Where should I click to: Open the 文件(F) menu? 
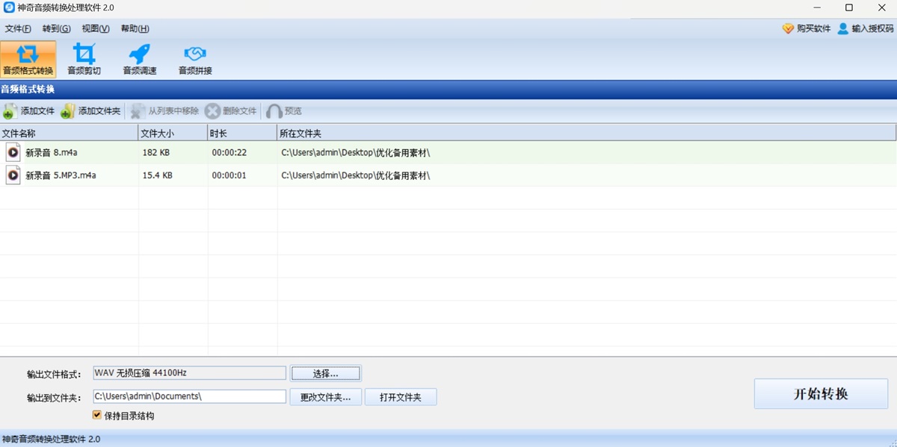(x=18, y=29)
